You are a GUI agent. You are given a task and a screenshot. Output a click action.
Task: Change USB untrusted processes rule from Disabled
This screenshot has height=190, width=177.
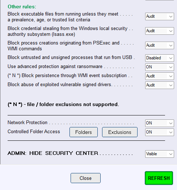160,58
